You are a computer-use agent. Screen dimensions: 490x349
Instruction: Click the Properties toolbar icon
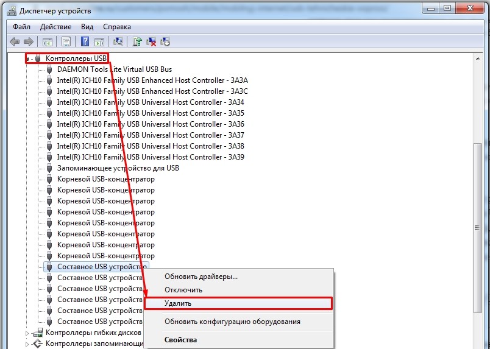(x=66, y=41)
